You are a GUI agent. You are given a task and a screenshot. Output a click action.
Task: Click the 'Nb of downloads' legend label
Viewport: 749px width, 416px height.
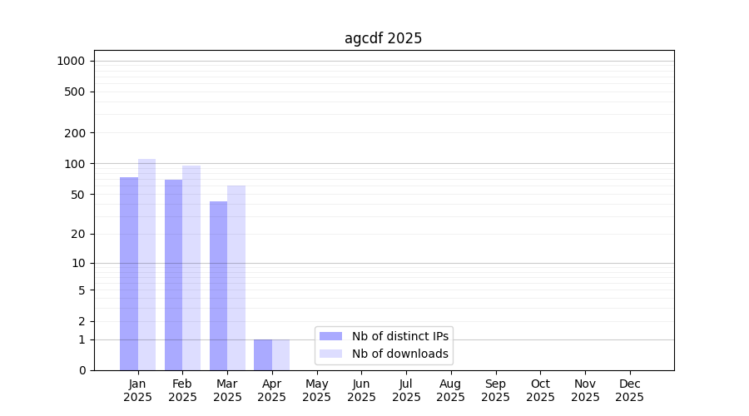point(400,354)
